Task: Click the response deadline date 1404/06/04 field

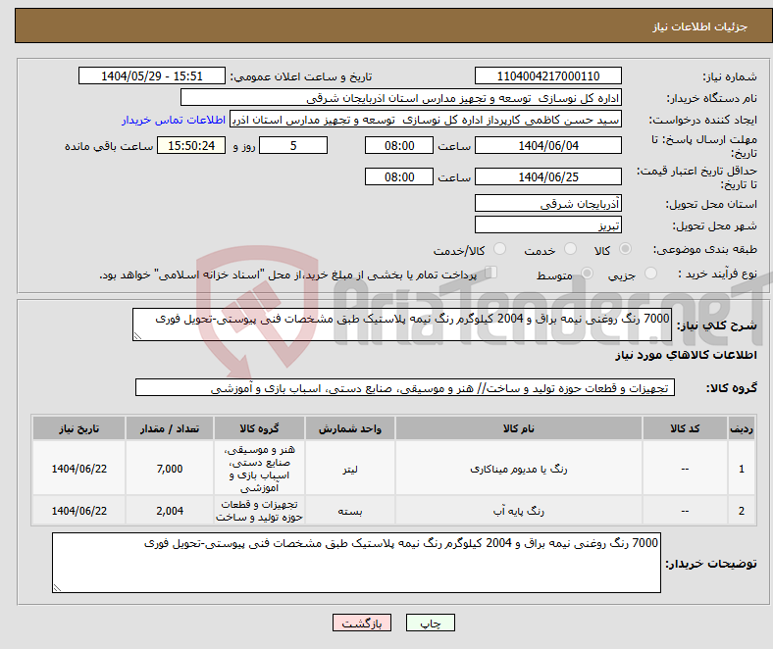Action: pos(547,145)
